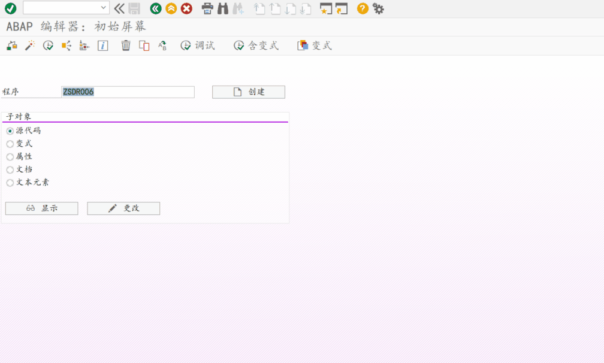The width and height of the screenshot is (604, 363).
Task: Click the 调试 (debug) toolbar icon
Action: click(198, 45)
